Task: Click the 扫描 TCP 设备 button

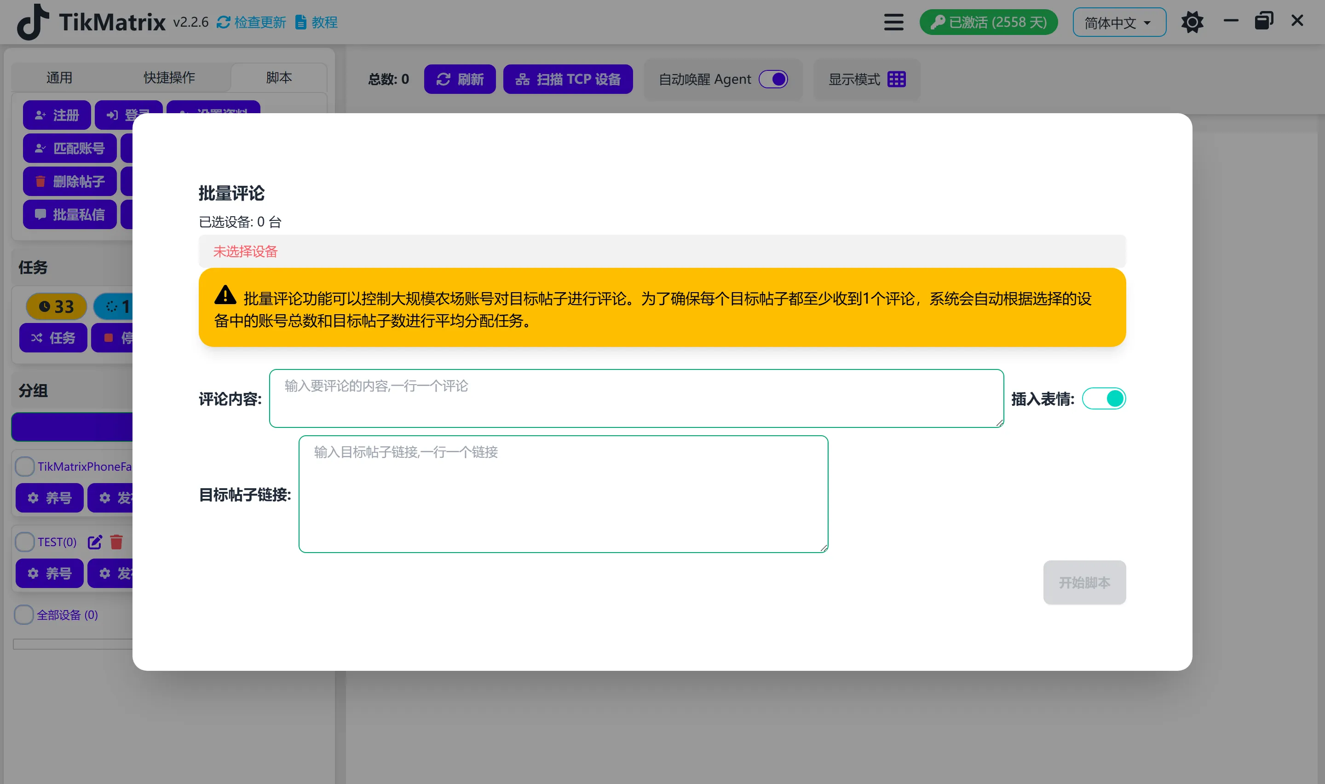Action: [568, 79]
